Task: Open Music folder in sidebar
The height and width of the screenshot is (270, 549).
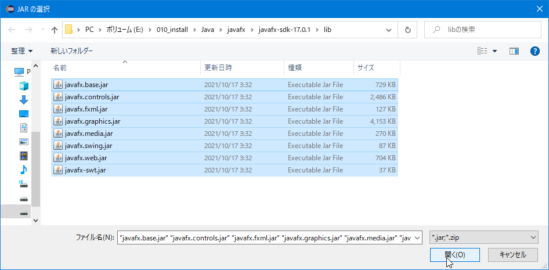Action: pos(23,170)
